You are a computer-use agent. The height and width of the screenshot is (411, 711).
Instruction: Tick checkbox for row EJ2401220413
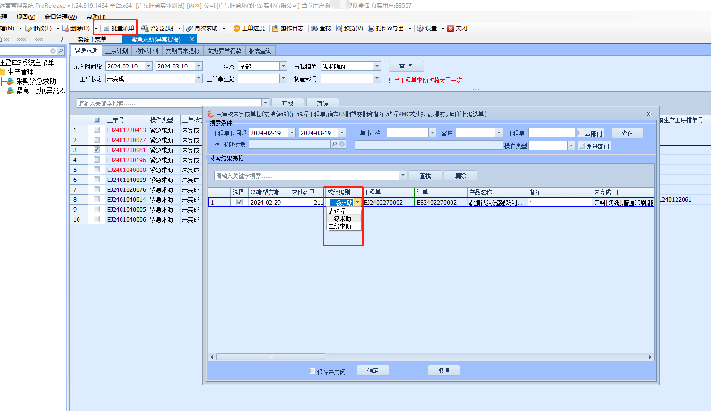96,130
